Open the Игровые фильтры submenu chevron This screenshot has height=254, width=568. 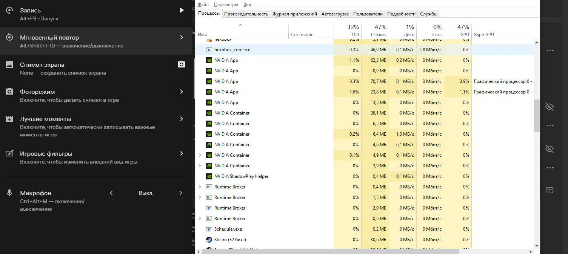[x=182, y=153]
